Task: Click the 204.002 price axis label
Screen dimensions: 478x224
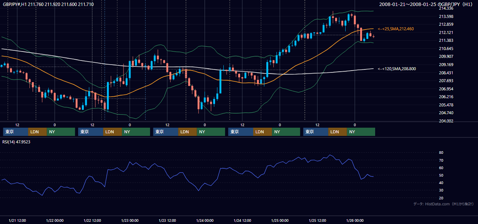Action: tap(446, 121)
